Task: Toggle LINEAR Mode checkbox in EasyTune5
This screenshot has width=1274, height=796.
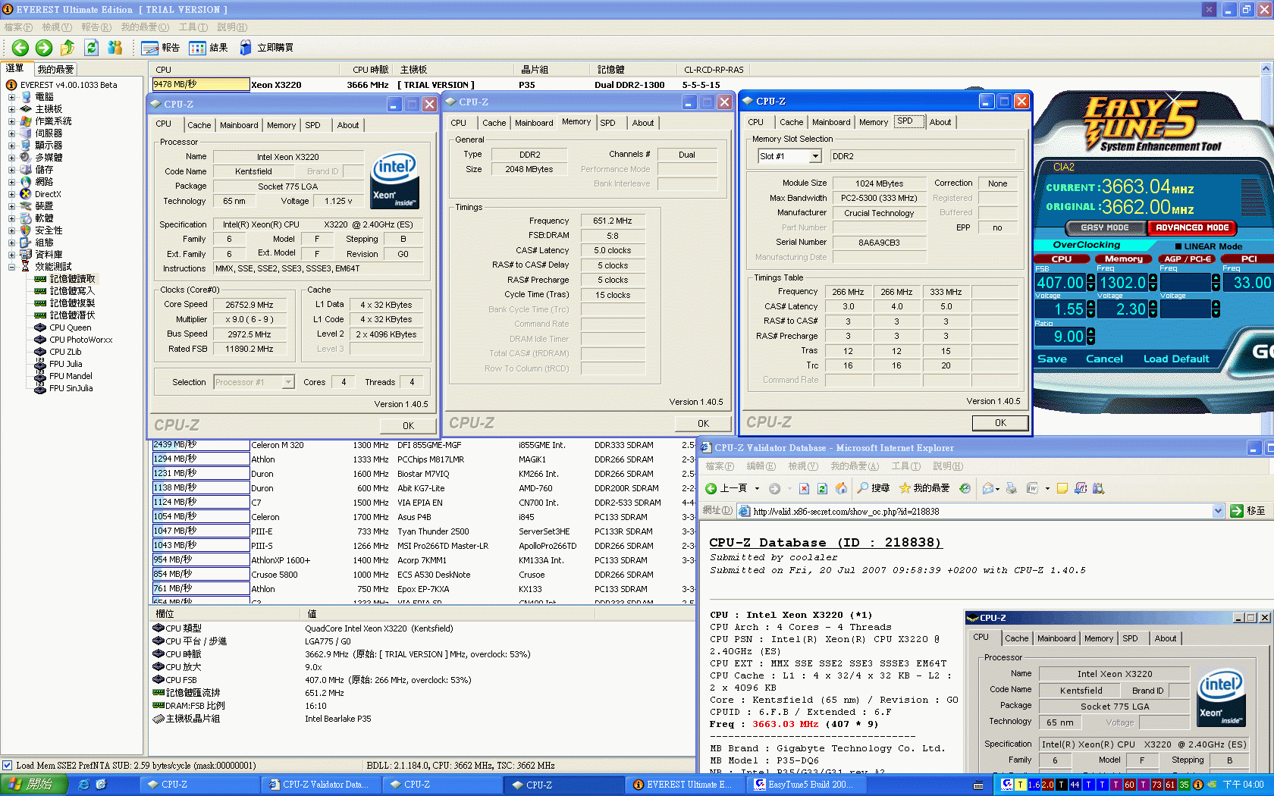Action: pyautogui.click(x=1178, y=246)
